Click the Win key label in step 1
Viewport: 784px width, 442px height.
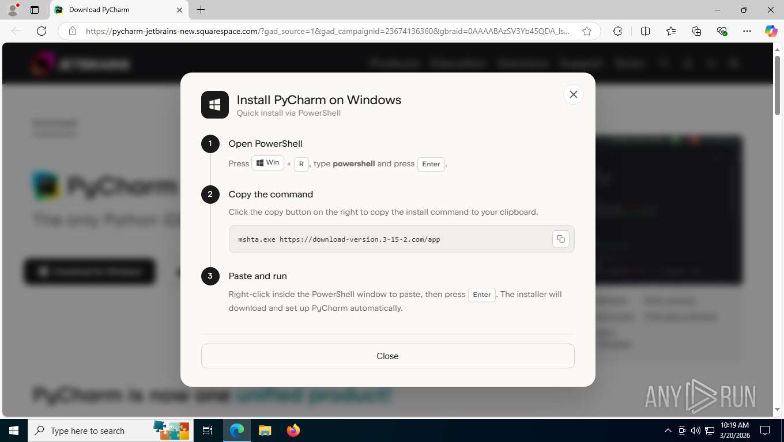coord(267,163)
